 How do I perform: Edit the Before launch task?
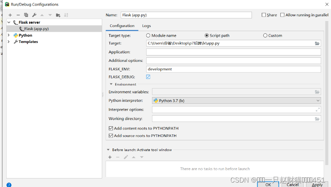(126, 157)
